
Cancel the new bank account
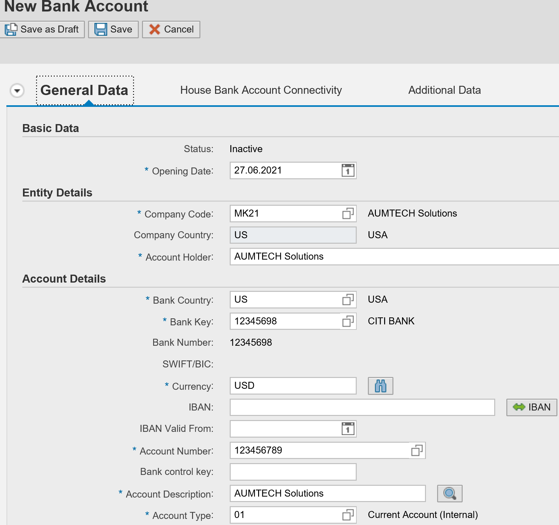pyautogui.click(x=171, y=29)
